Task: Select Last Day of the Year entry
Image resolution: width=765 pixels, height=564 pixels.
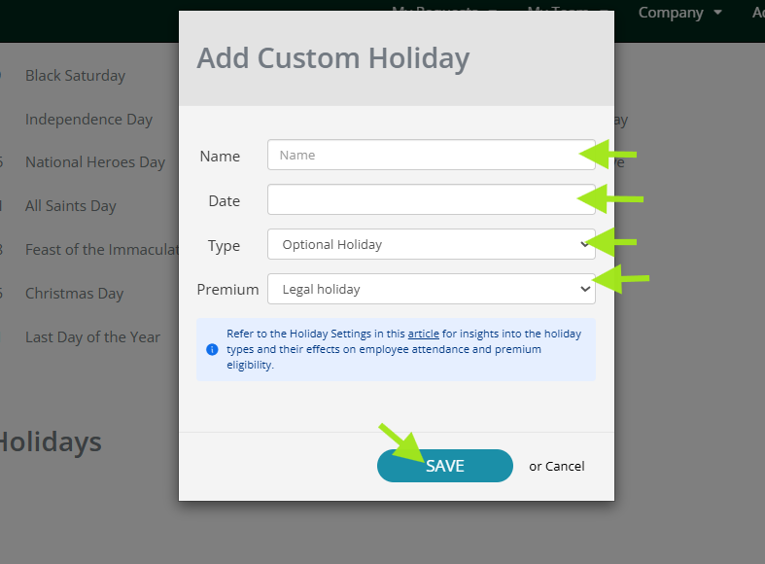Action: [x=92, y=337]
